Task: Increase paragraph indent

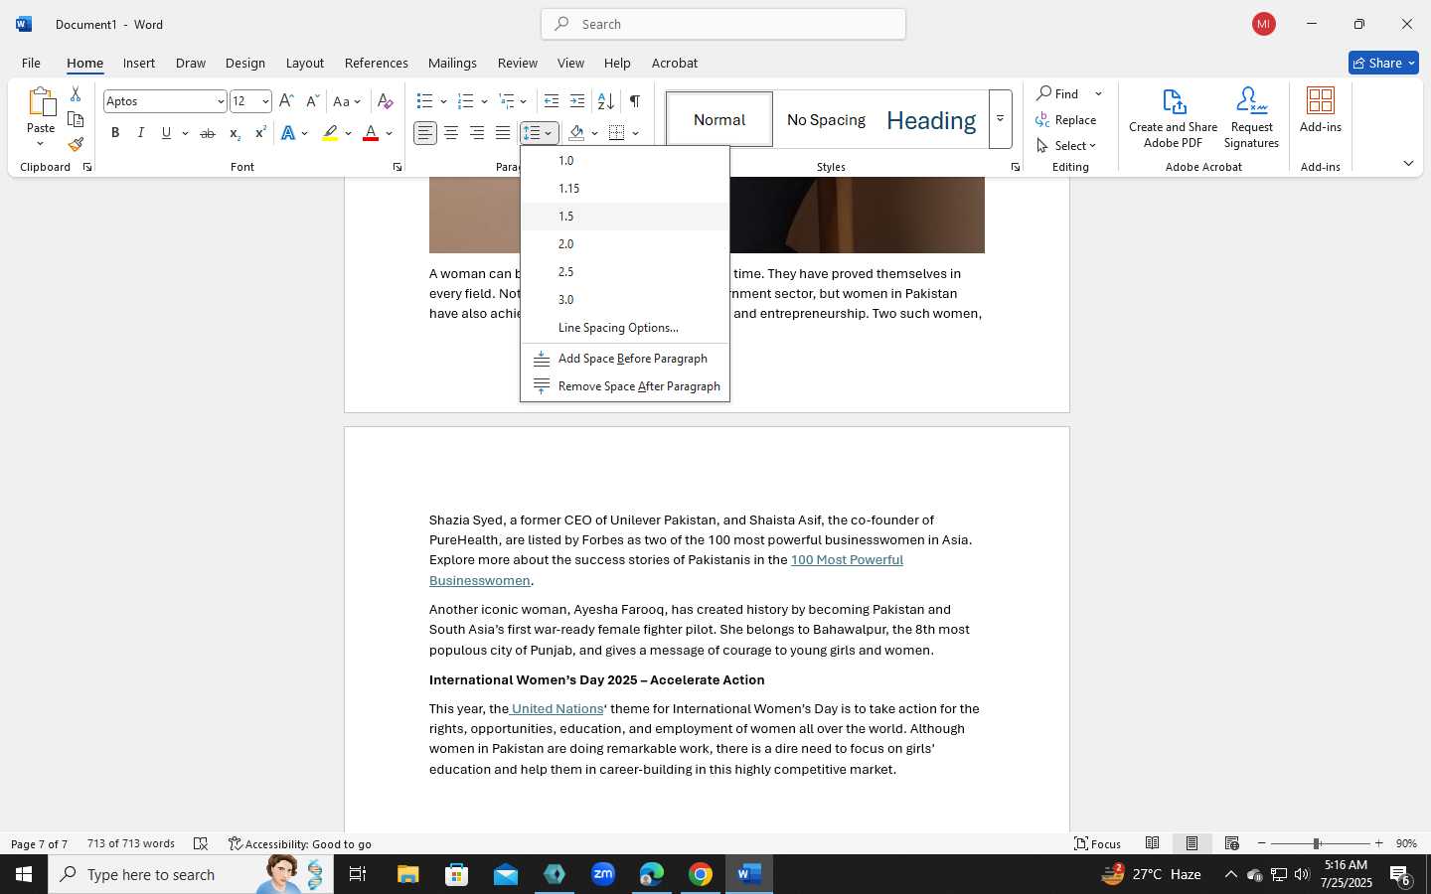Action: coord(577,101)
